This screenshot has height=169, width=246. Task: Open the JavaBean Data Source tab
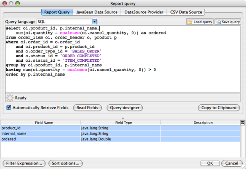(97, 12)
